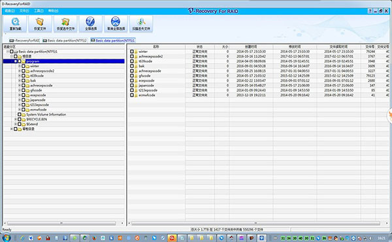
Task: Click the drive icon beside Basic data partition(NTFS)1 in tree
Action: [16, 52]
